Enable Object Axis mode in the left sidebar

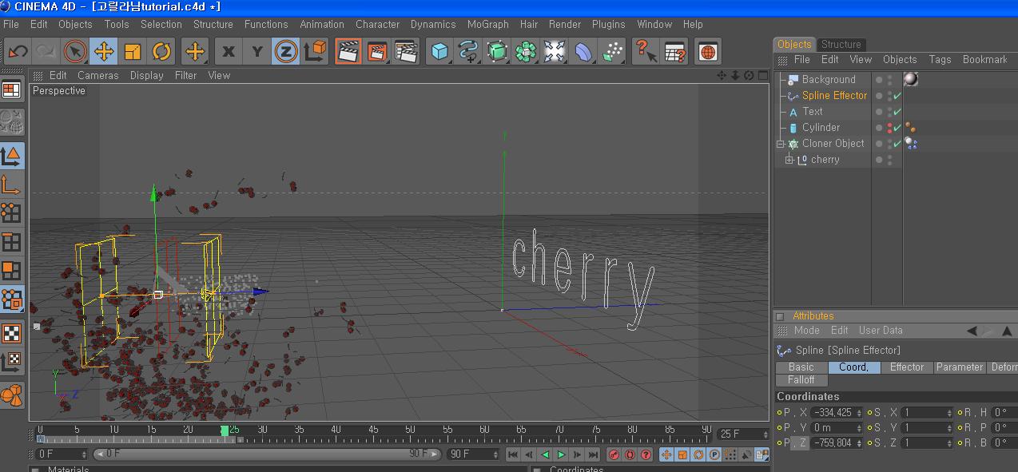pyautogui.click(x=12, y=185)
